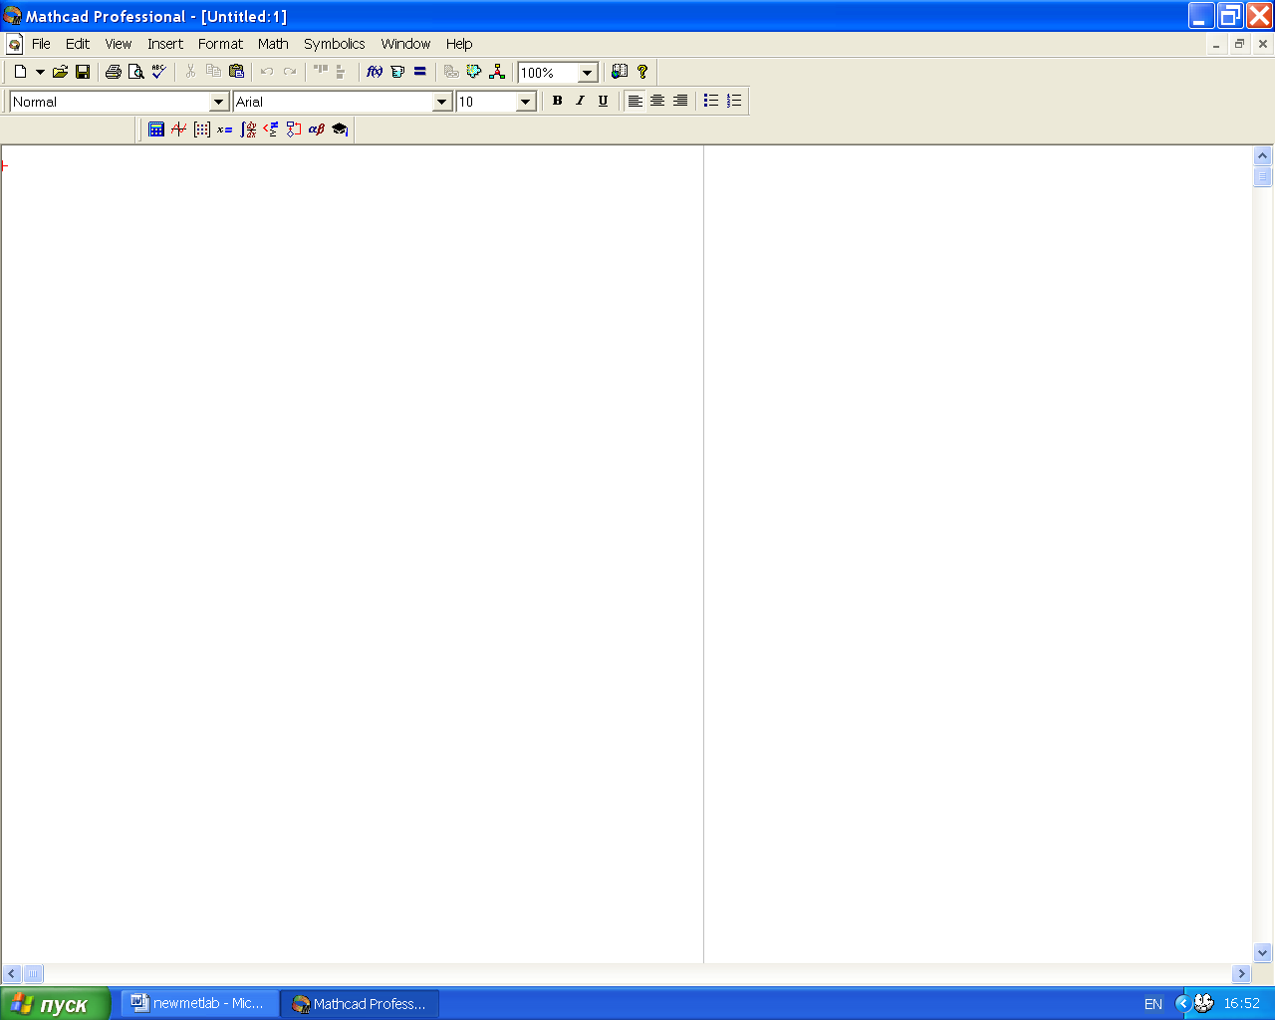Screen dimensions: 1275x1020
Task: Click the horizontal scrollbar right arrow
Action: coord(1241,973)
